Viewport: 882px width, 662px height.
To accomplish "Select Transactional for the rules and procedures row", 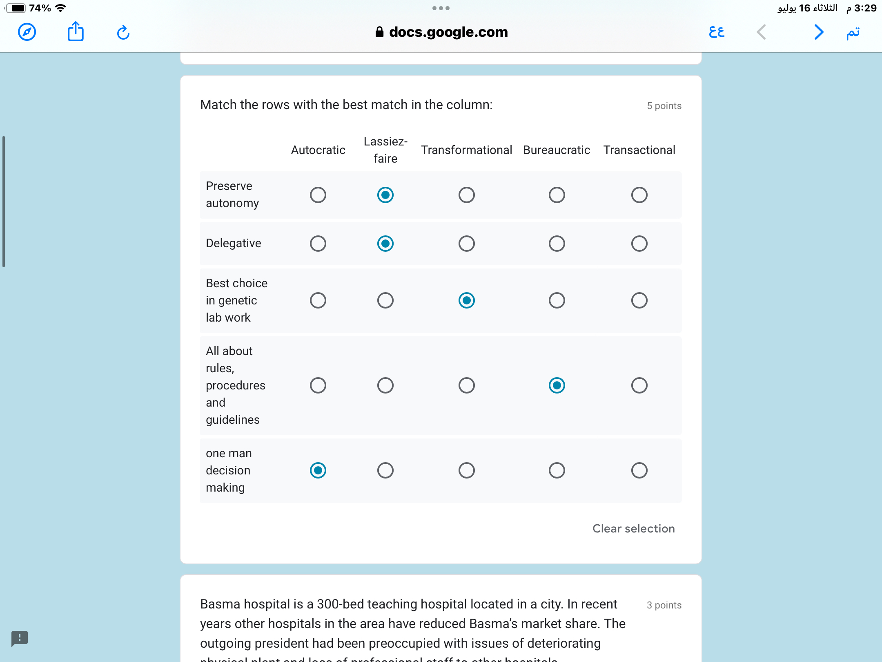I will click(639, 385).
